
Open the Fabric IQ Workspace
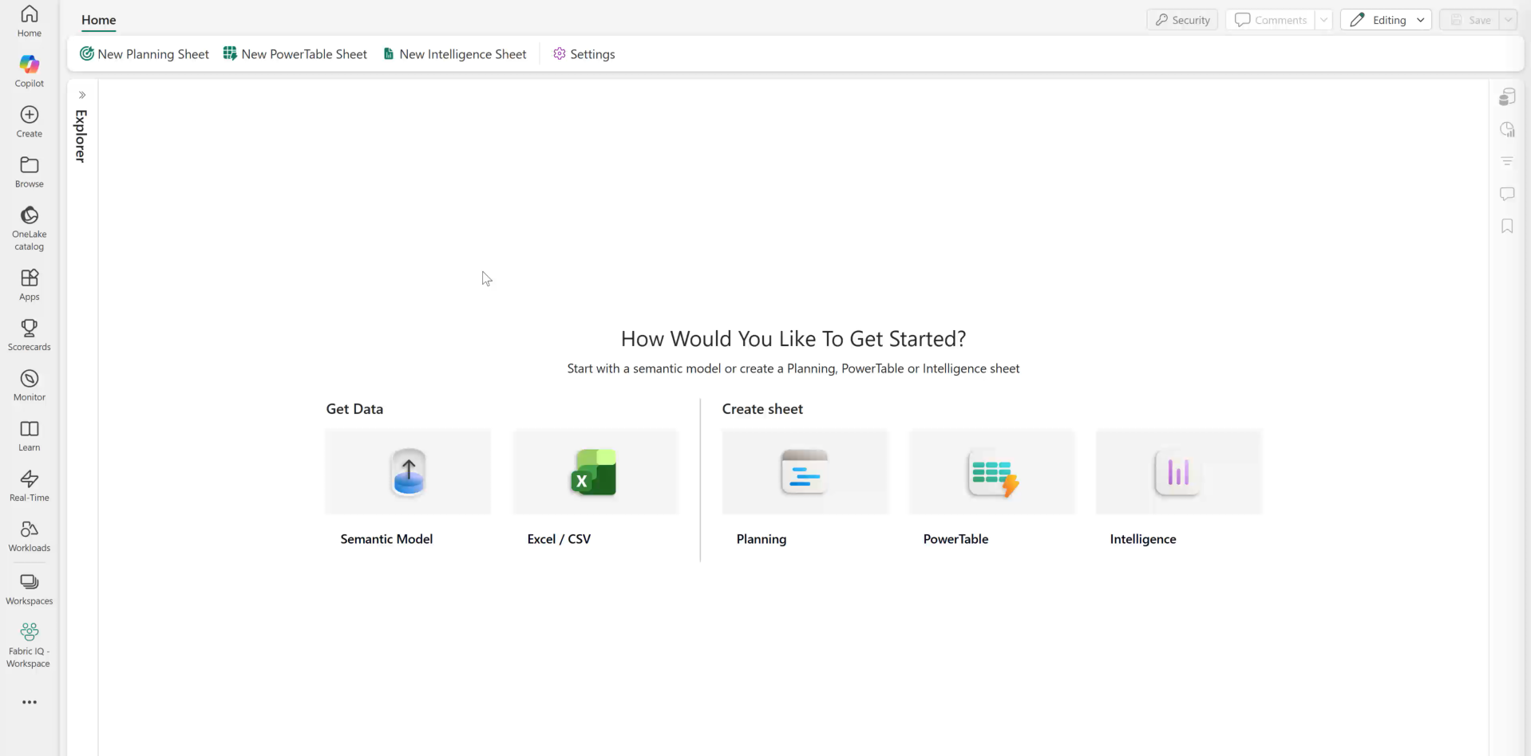tap(29, 643)
